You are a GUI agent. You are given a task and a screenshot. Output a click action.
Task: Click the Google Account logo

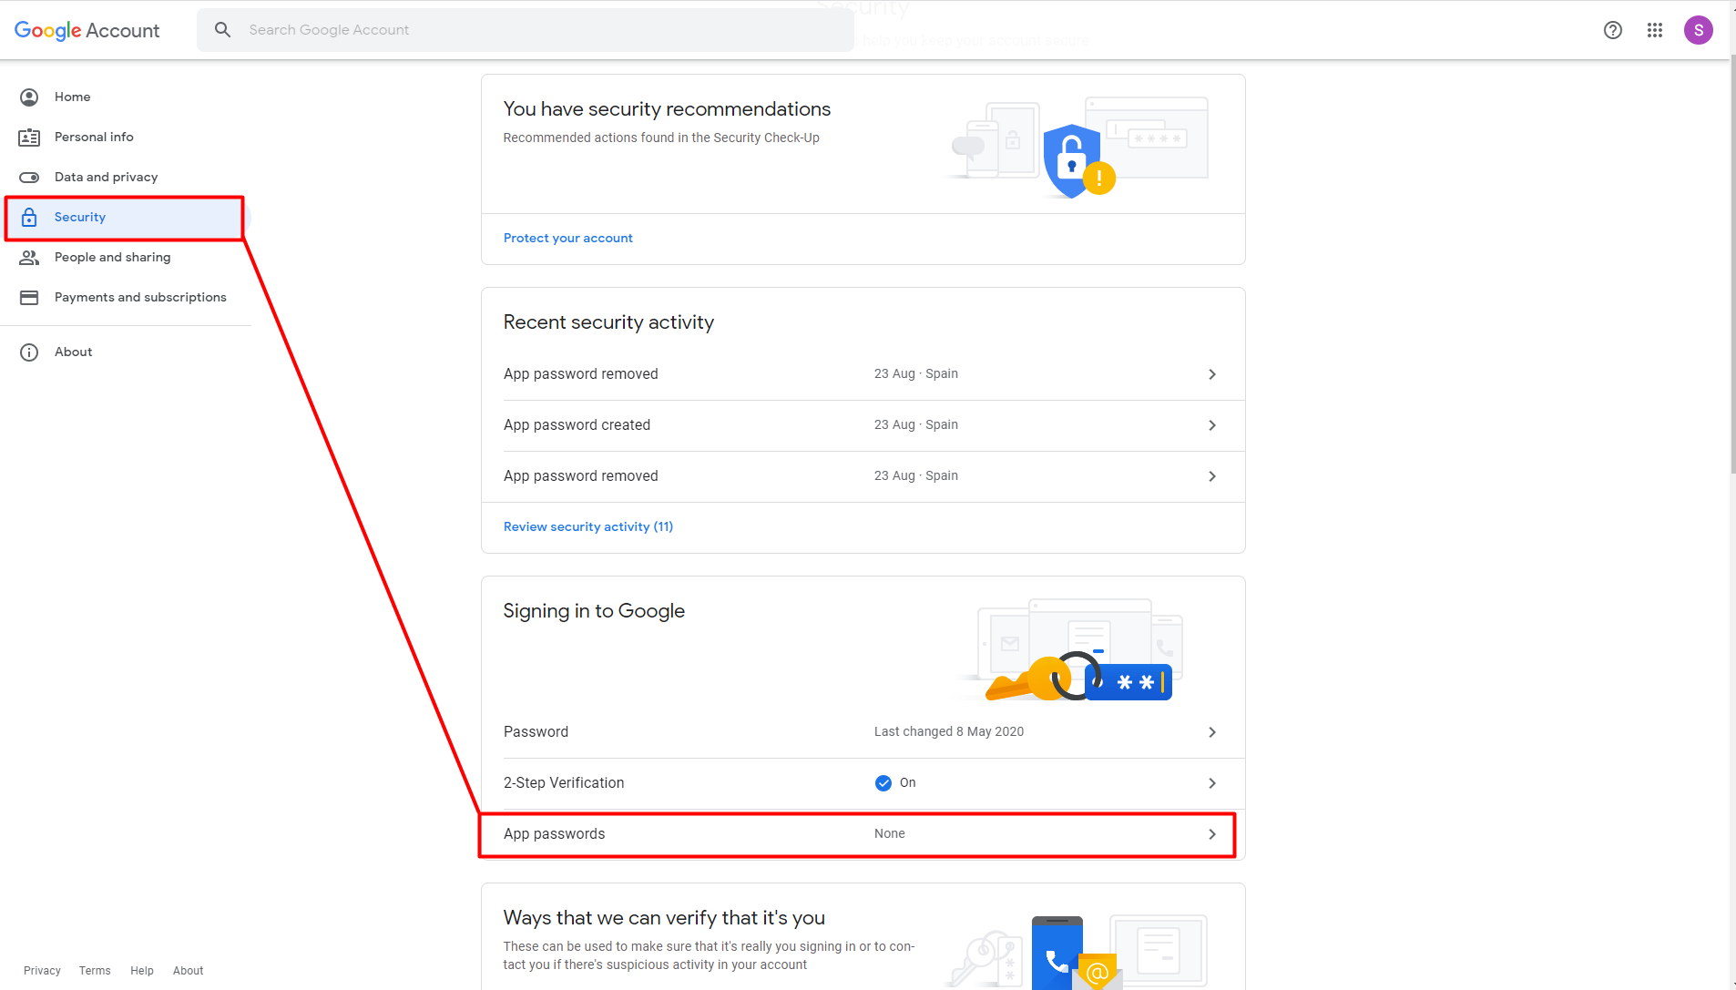87,30
